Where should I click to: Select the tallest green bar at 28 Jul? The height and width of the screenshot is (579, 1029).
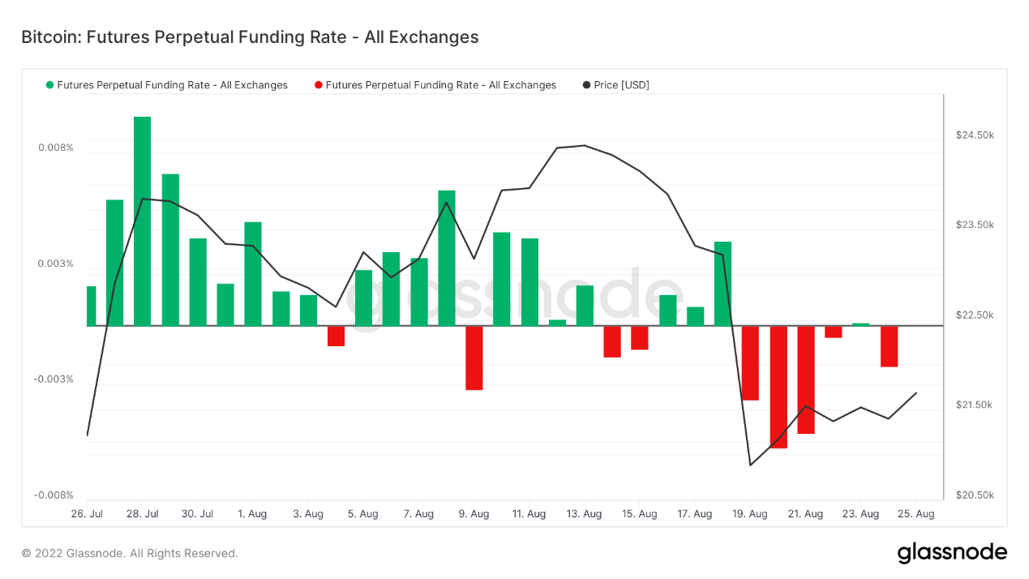pyautogui.click(x=143, y=221)
